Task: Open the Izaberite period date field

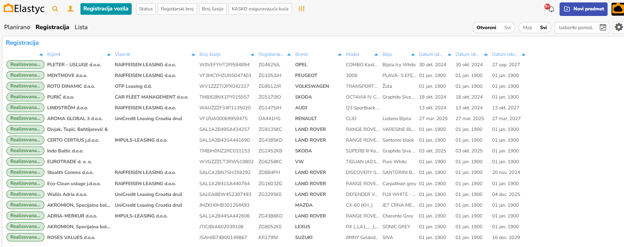Action: click(582, 28)
